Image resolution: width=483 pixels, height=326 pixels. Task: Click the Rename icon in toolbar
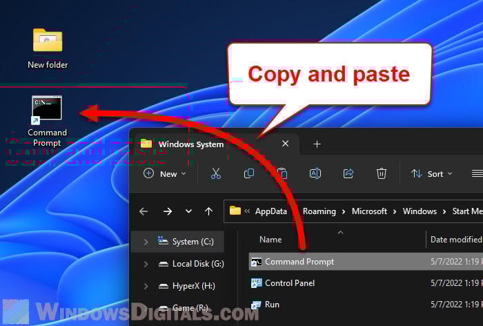click(315, 173)
